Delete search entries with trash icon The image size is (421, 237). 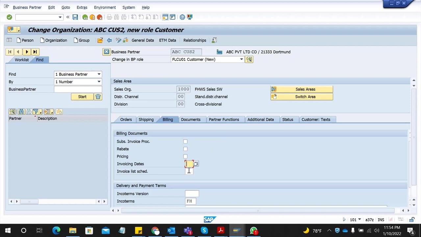coord(98,96)
